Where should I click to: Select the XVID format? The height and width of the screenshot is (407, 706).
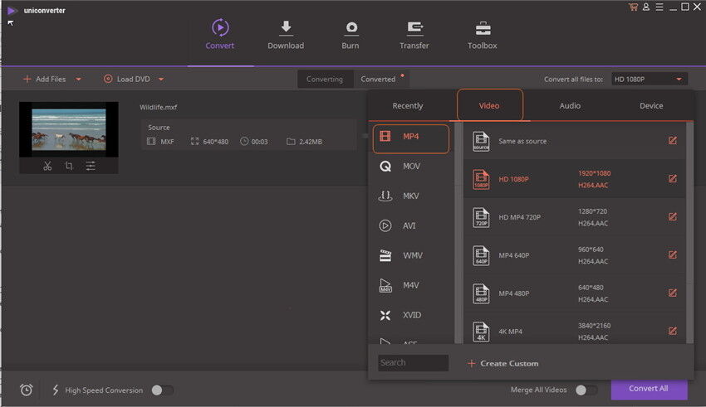pyautogui.click(x=410, y=315)
